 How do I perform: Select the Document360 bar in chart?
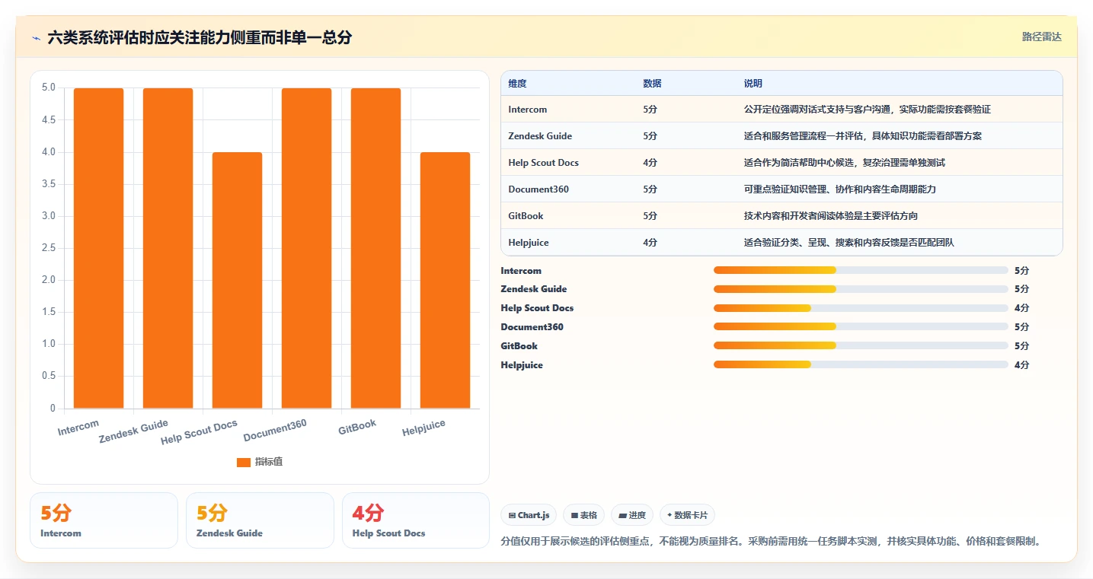(306, 248)
